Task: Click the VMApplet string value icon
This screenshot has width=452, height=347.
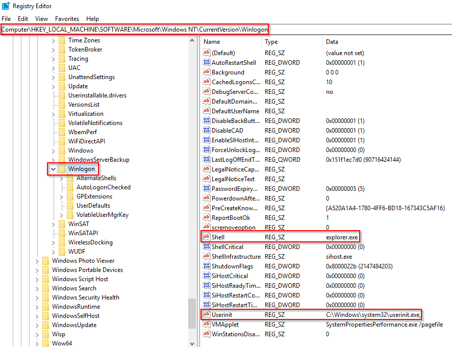Action: pos(207,325)
